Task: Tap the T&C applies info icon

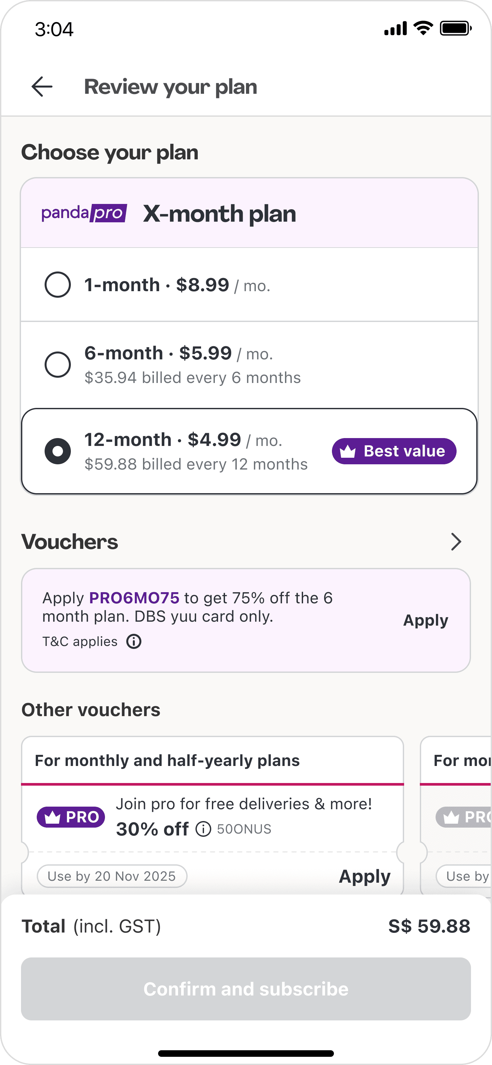Action: [133, 642]
